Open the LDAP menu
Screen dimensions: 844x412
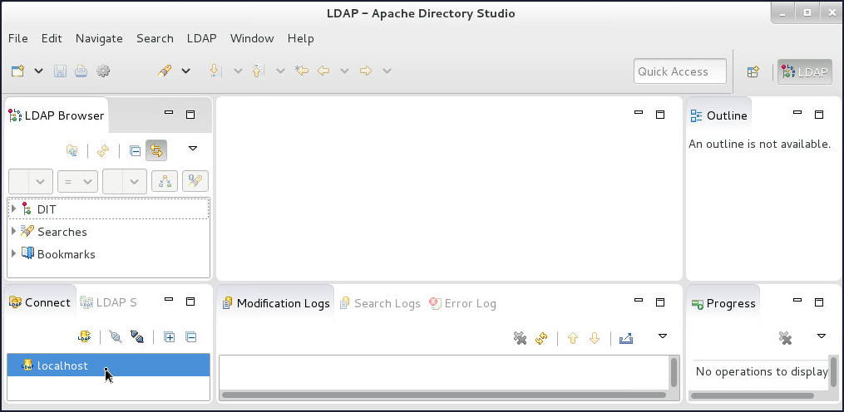[202, 39]
